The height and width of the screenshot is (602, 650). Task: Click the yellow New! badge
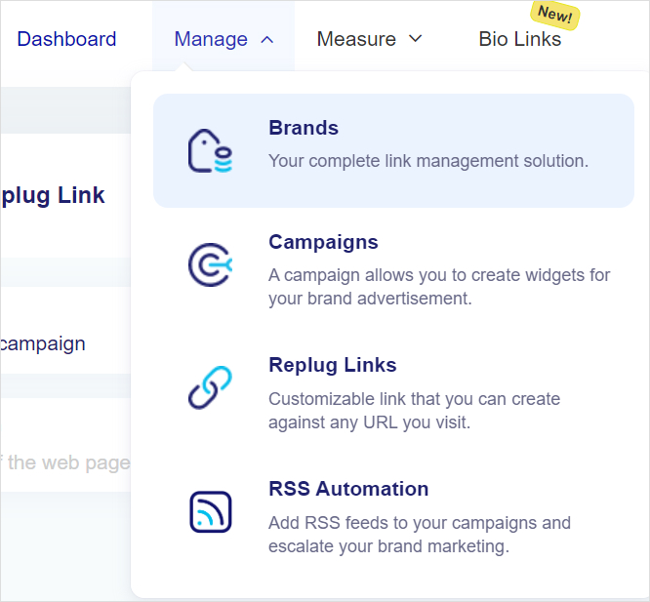click(555, 16)
